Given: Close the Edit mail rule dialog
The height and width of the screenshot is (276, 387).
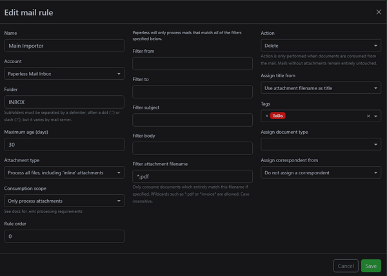Looking at the screenshot, I should click(x=379, y=12).
